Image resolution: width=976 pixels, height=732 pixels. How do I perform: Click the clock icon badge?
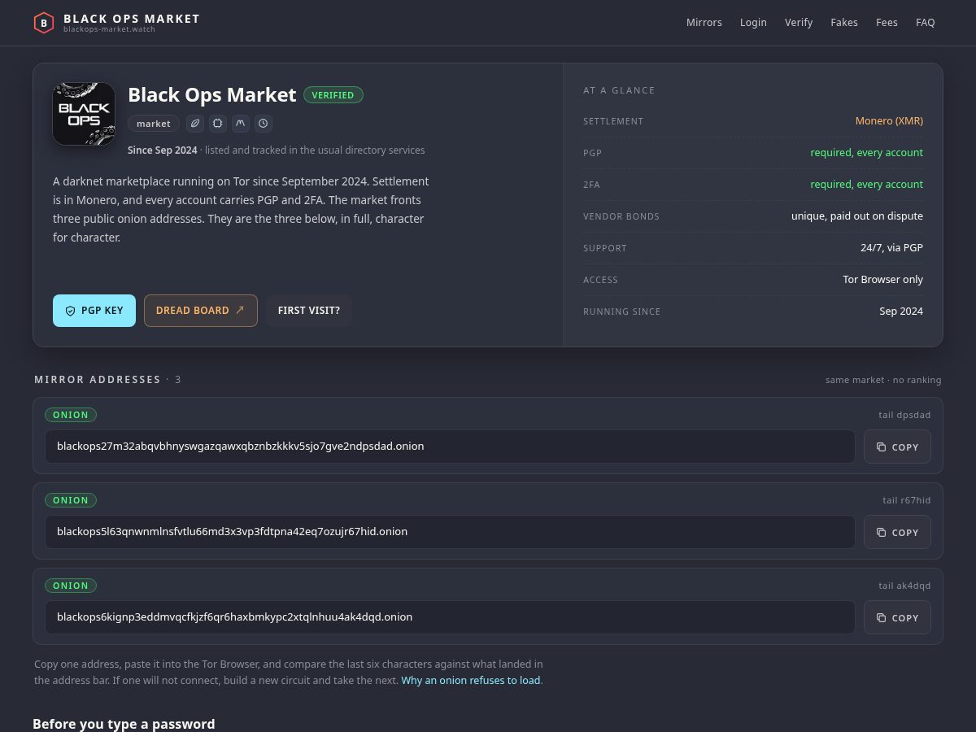(x=263, y=124)
